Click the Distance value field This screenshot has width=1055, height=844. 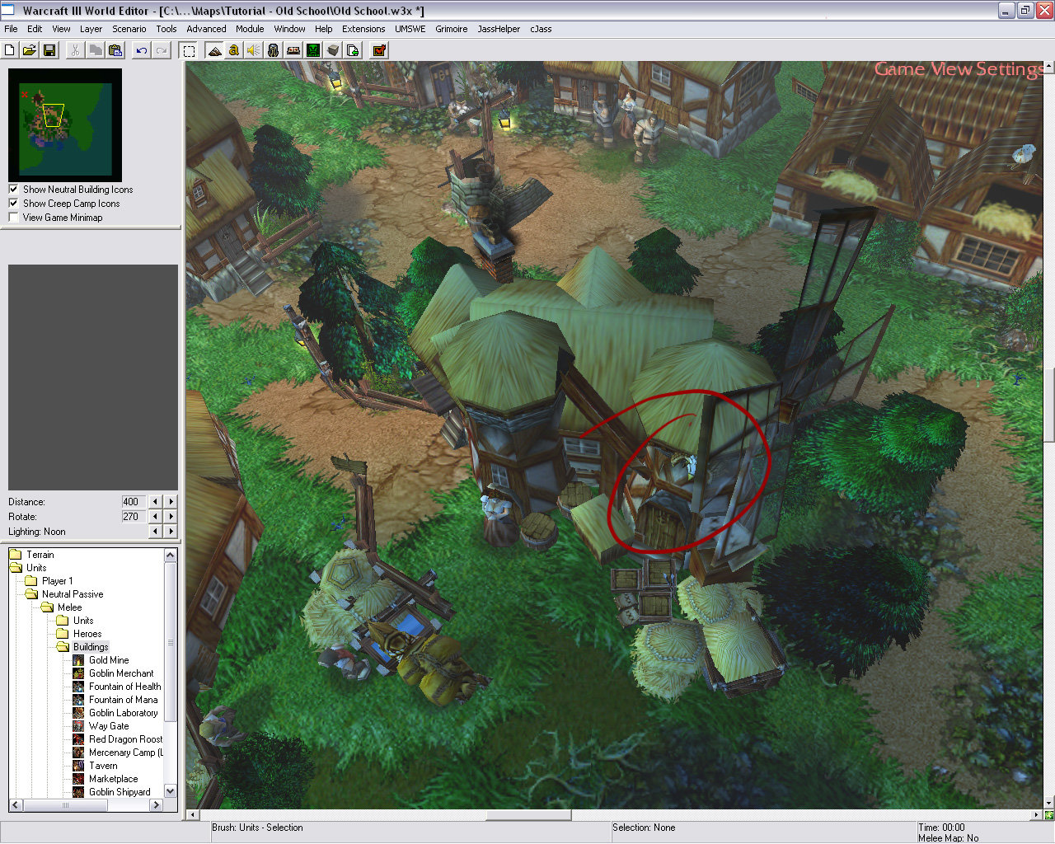[133, 502]
